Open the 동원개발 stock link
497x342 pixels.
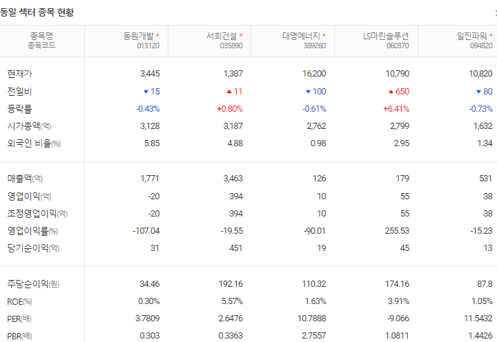tap(138, 36)
